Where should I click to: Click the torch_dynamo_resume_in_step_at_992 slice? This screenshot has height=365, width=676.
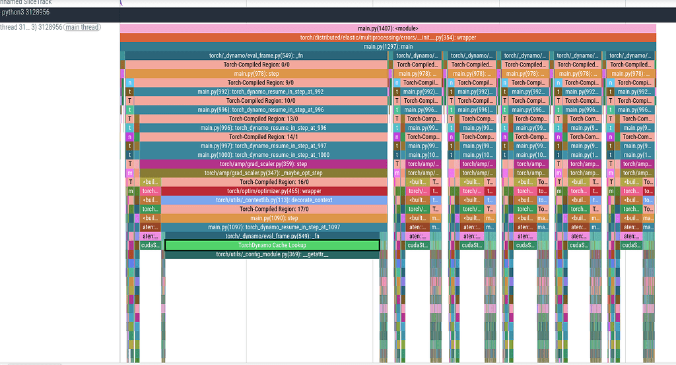[260, 92]
